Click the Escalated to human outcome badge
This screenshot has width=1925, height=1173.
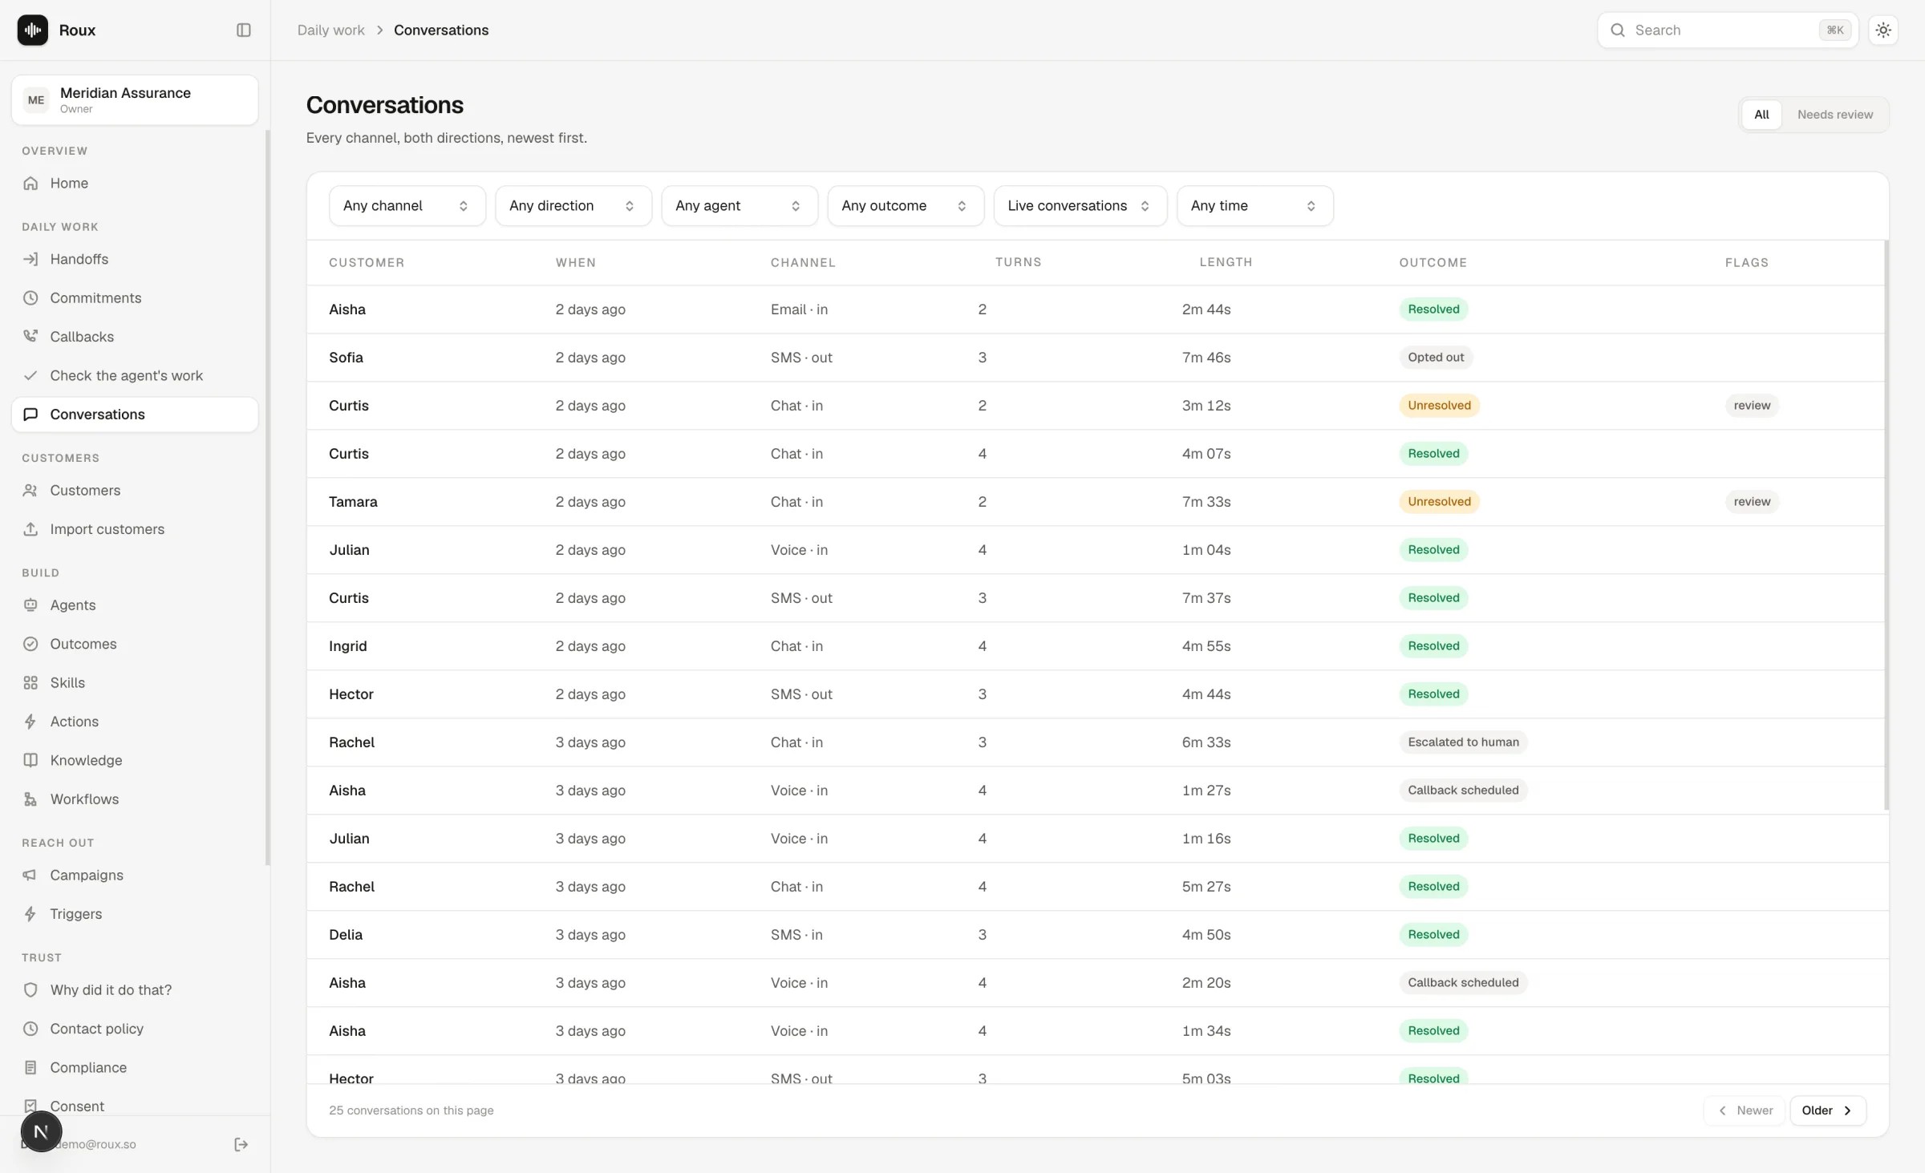click(x=1463, y=742)
